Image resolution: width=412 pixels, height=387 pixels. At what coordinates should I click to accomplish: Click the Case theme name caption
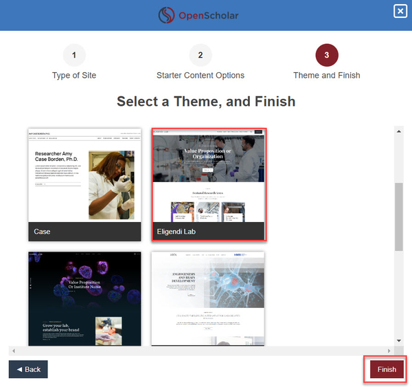[43, 232]
